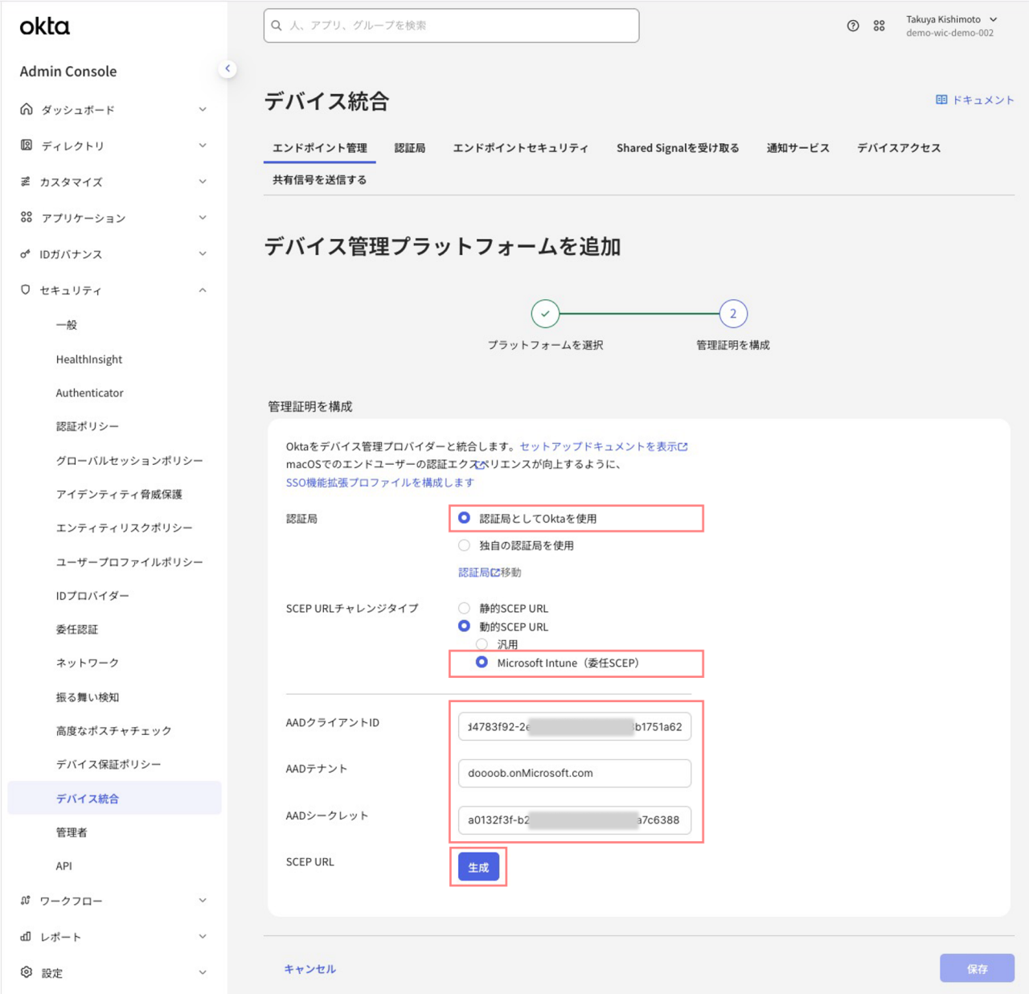
Task: Select 独自の認証局を使用 radio option
Action: 464,545
